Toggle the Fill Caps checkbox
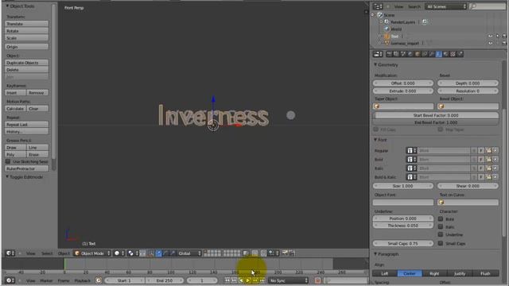 376,129
